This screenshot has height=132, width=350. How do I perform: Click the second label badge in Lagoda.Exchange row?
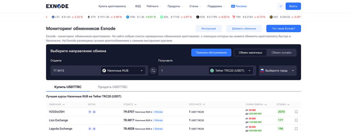[x=94, y=129]
